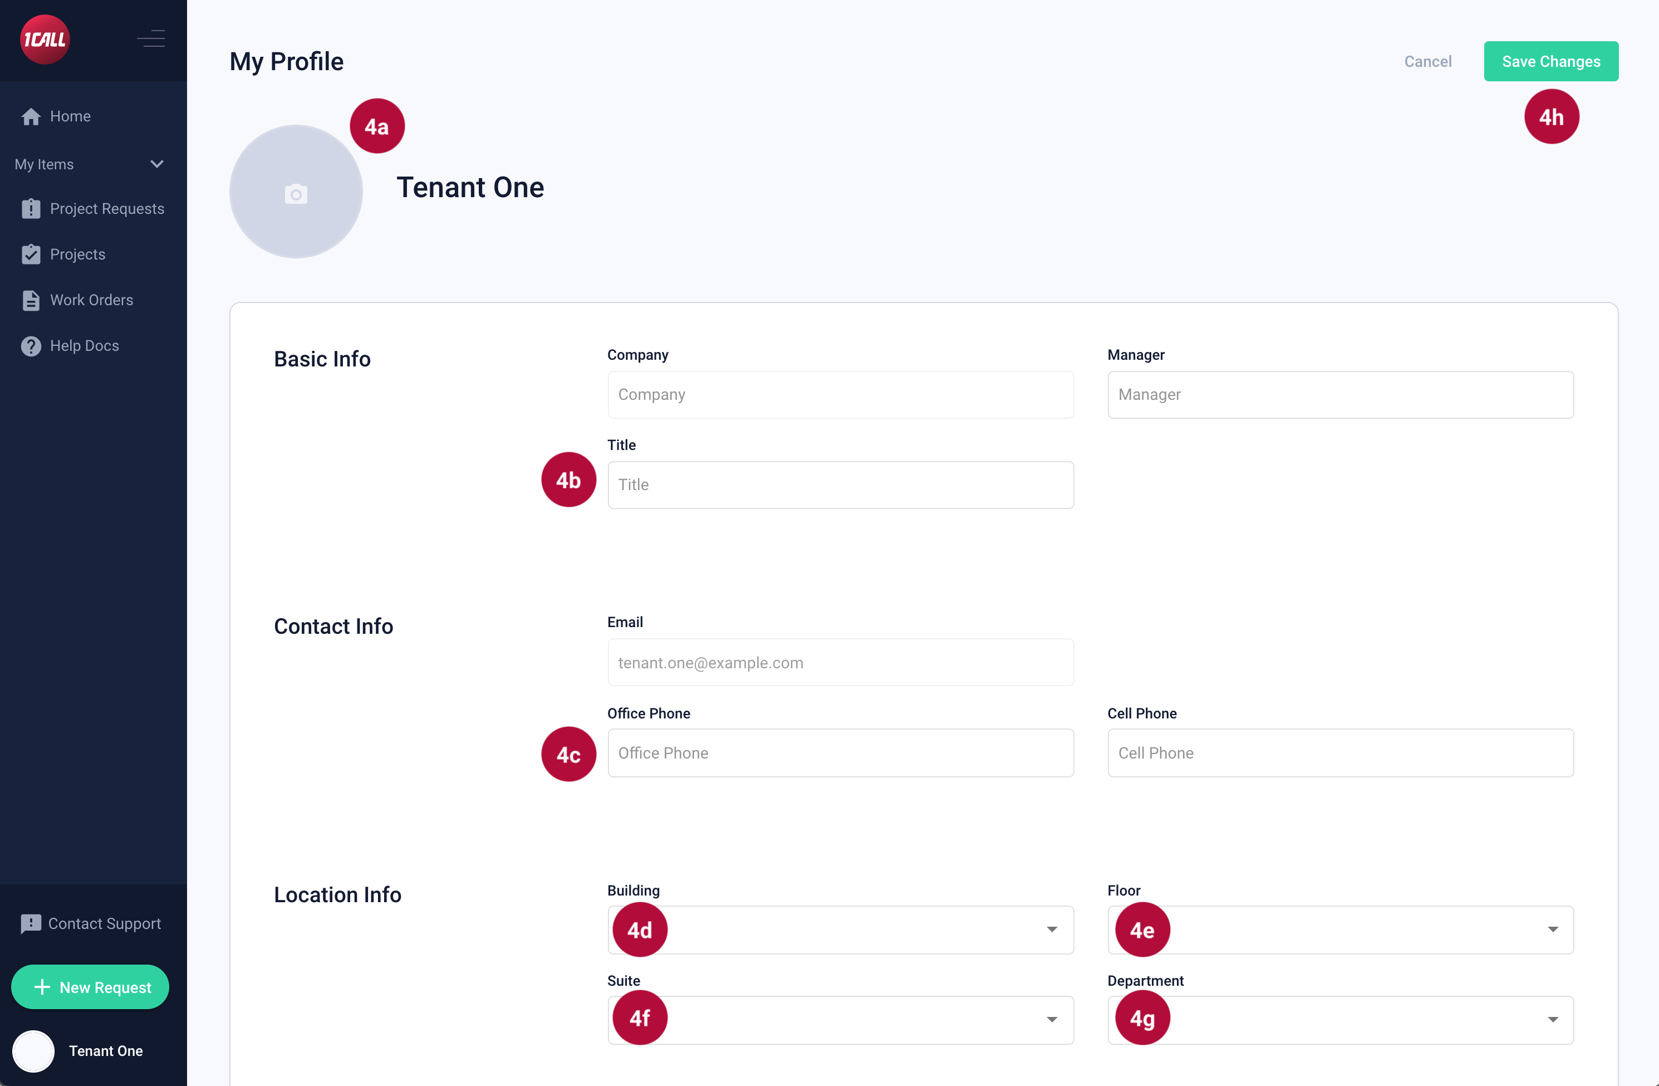This screenshot has height=1086, width=1659.
Task: Click the Save Changes button
Action: [1550, 61]
